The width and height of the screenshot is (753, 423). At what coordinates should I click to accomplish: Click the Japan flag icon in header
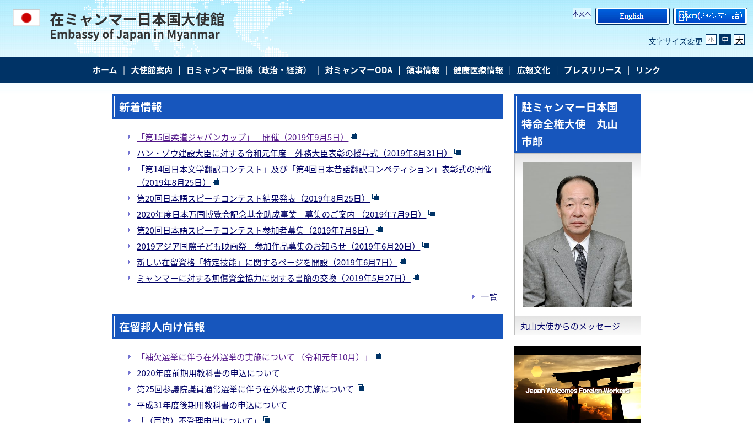26,18
